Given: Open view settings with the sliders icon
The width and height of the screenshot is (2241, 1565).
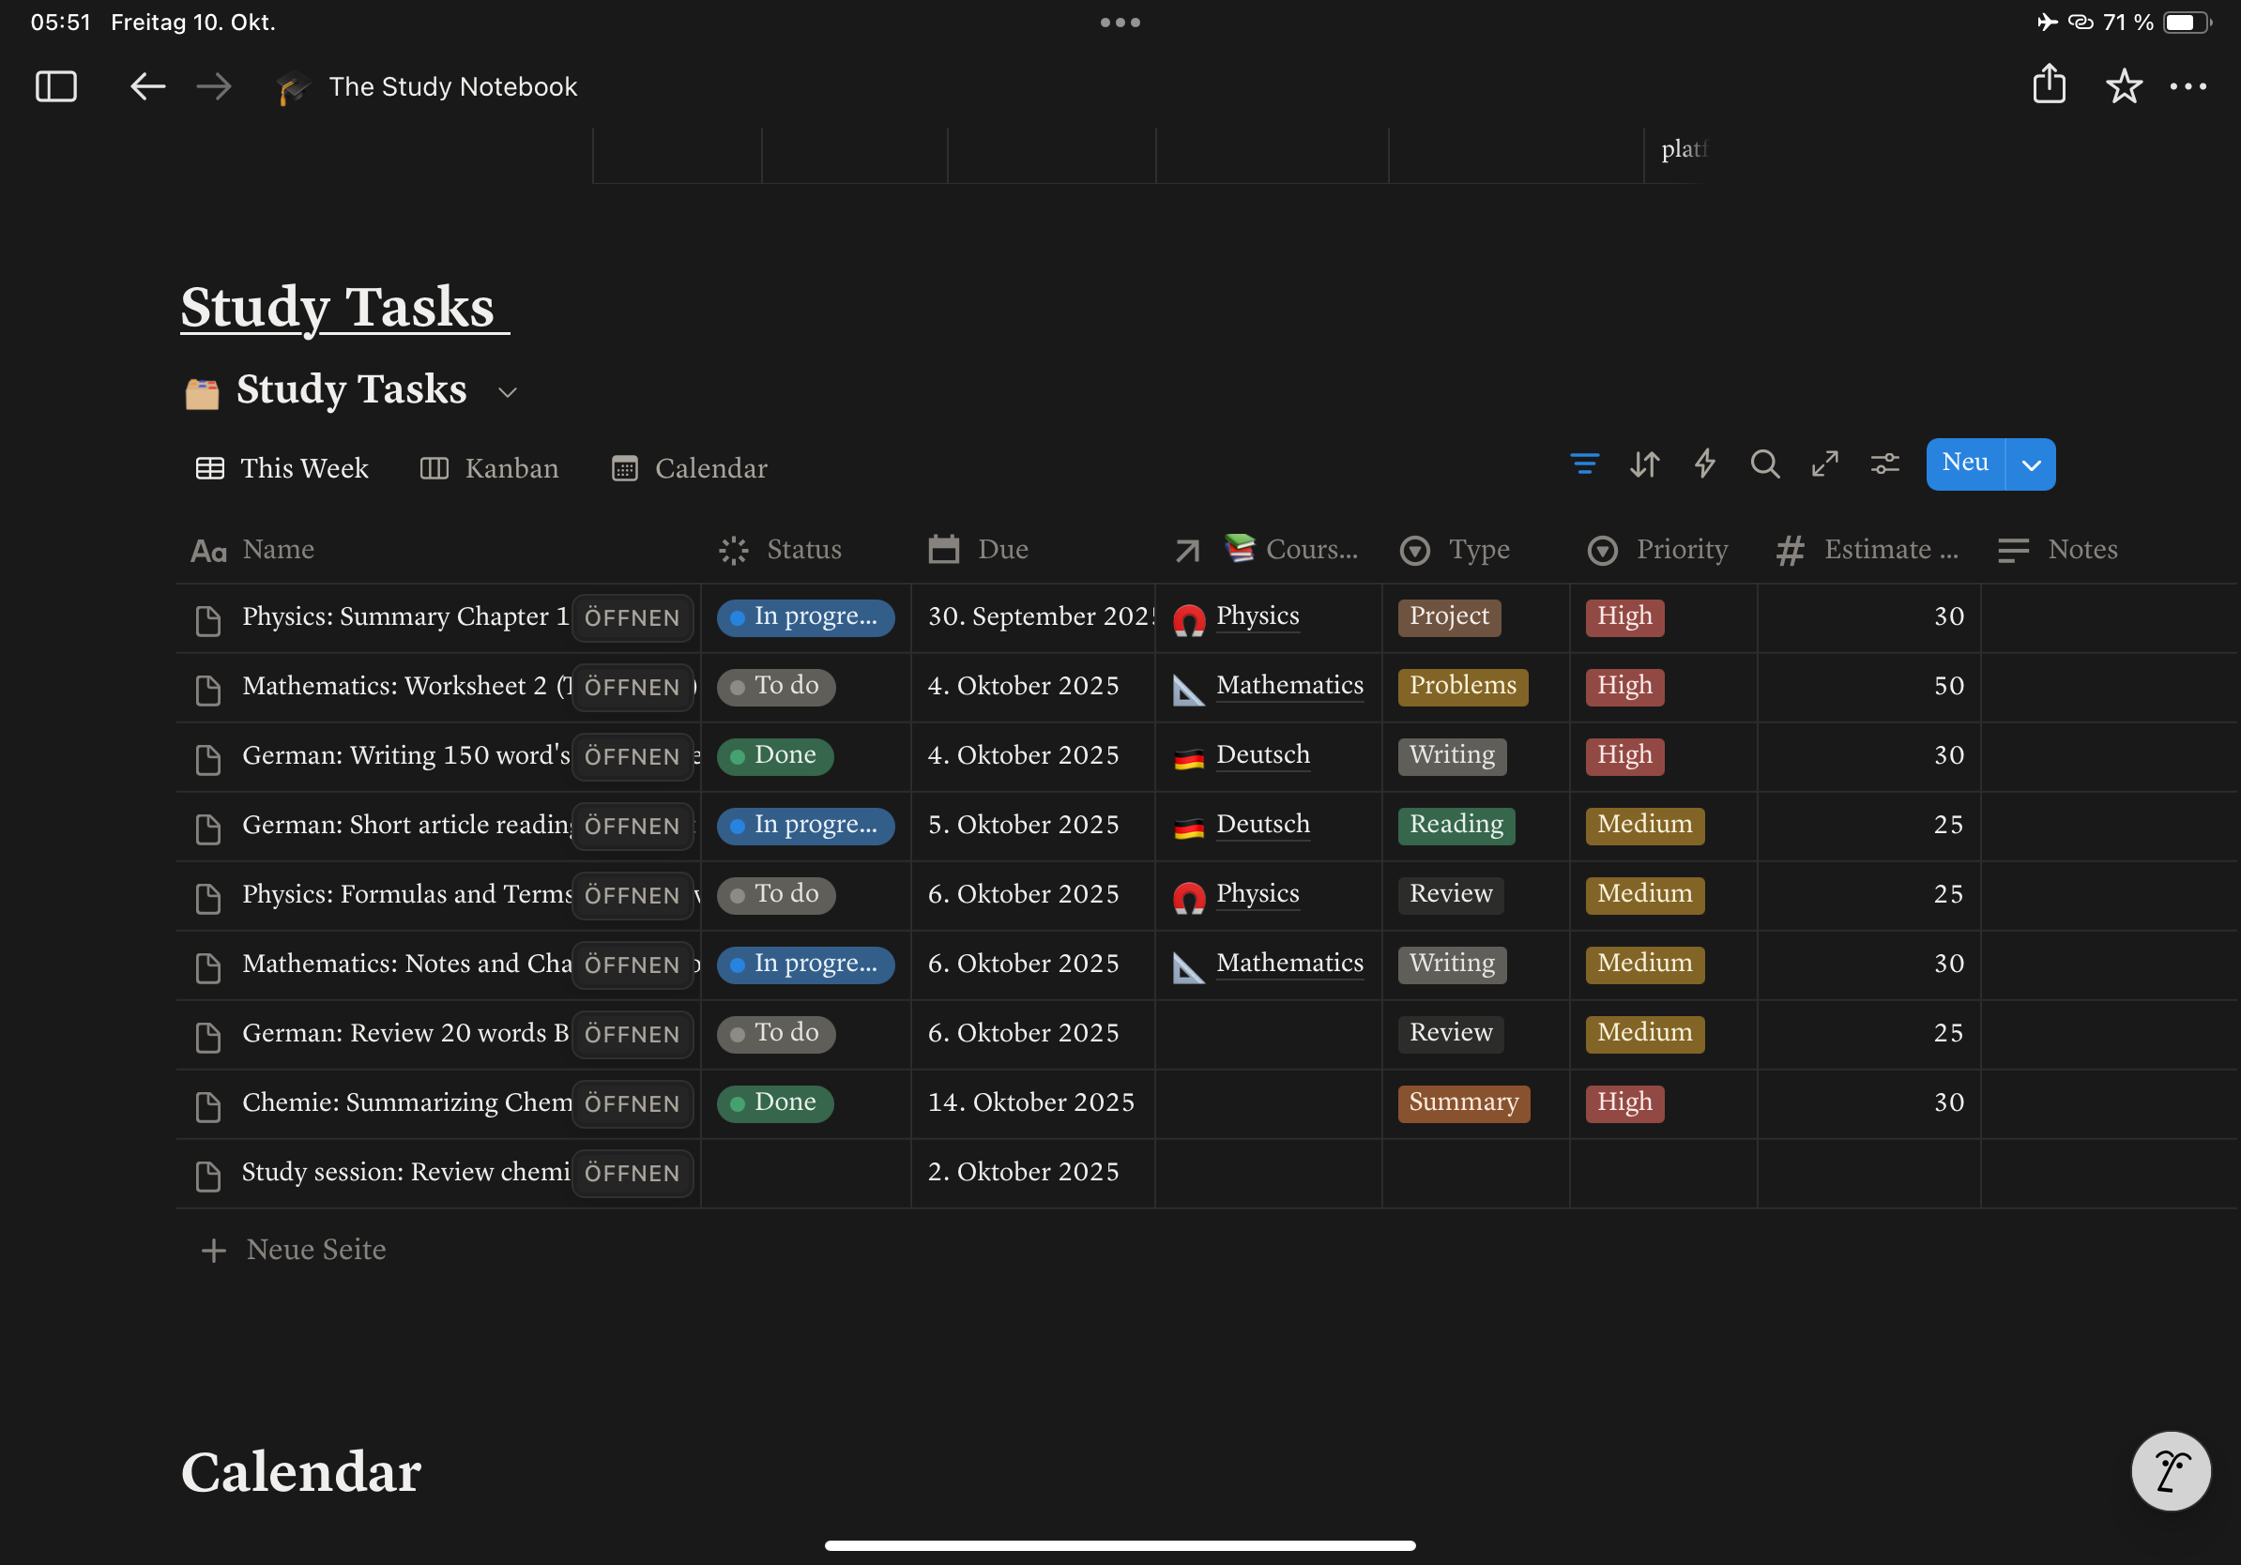Looking at the screenshot, I should point(1884,464).
